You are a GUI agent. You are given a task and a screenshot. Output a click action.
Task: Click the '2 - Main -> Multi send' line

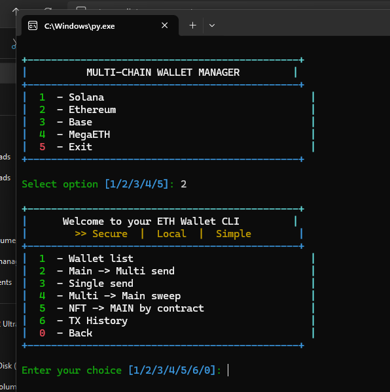[107, 271]
